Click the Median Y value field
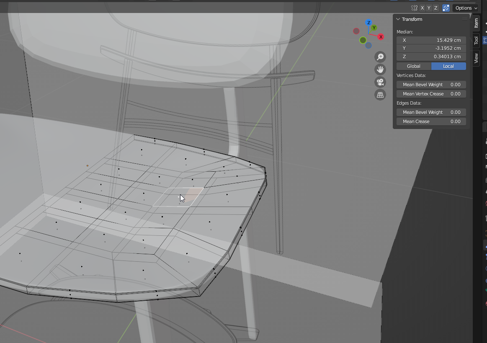This screenshot has width=487, height=343. pos(431,48)
